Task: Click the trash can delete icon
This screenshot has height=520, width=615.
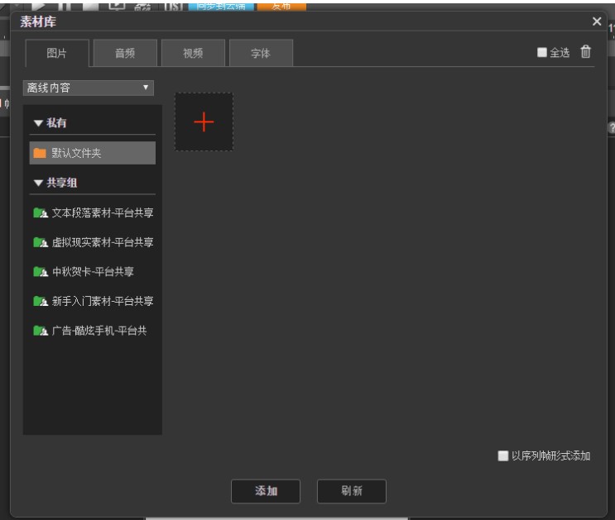Action: [586, 52]
